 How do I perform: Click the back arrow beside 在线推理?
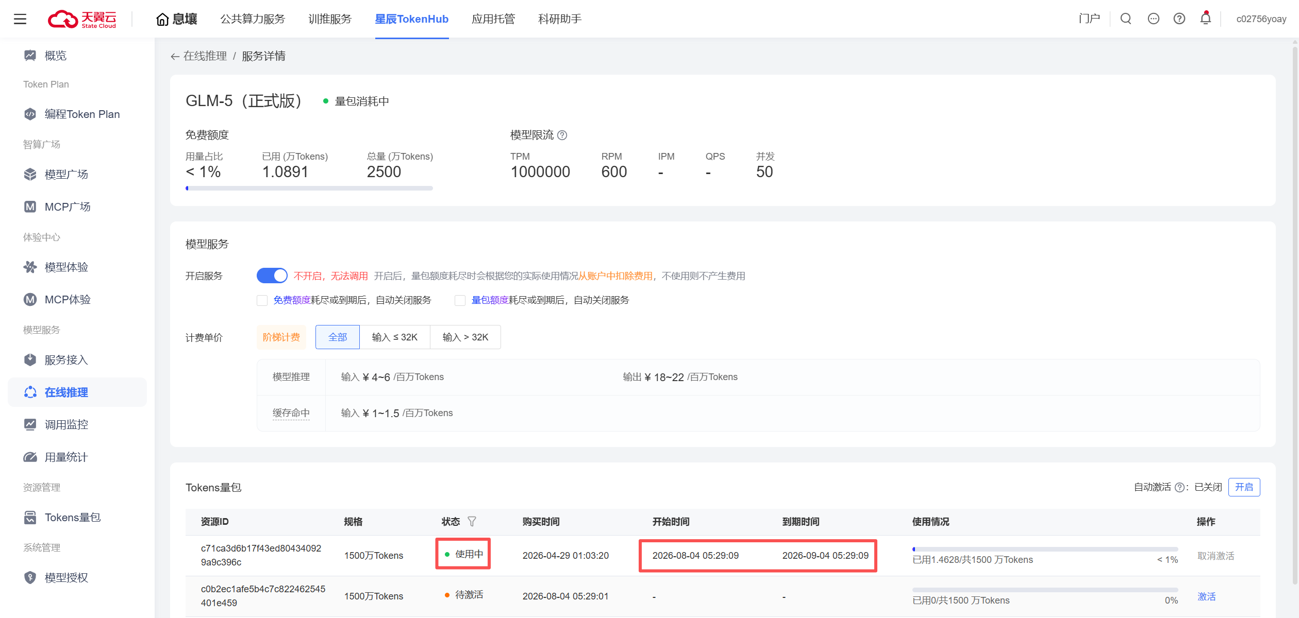point(175,57)
